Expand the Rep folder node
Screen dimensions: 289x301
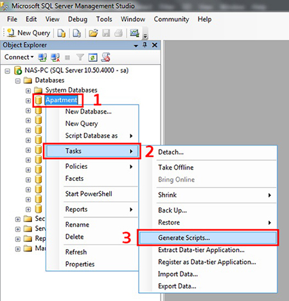[18, 239]
